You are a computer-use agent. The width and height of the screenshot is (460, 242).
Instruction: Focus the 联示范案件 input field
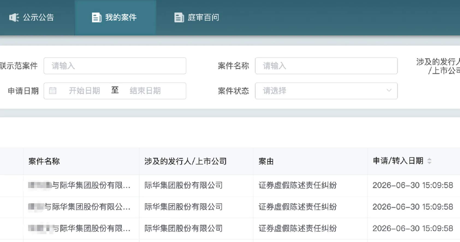[x=115, y=66]
